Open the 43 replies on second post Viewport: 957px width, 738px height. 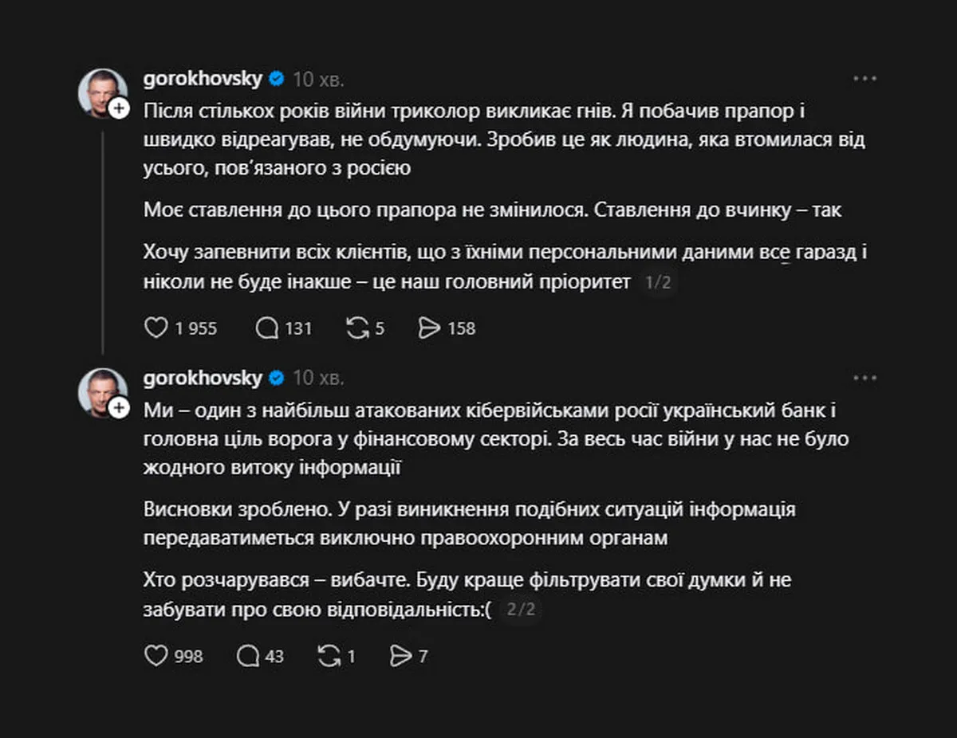pyautogui.click(x=247, y=656)
